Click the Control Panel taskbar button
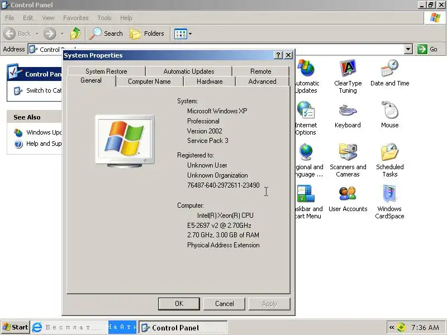The image size is (447, 335). 183,328
